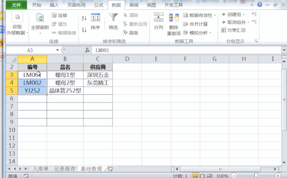The height and width of the screenshot is (178, 287).
Task: Open What-If Analysis (模拟分析)
Action: click(196, 33)
